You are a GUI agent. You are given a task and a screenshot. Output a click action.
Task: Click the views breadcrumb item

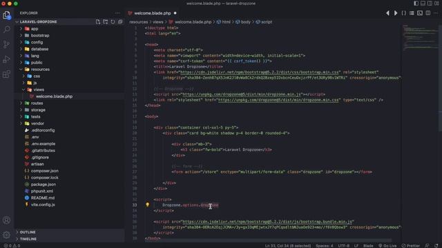158,21
